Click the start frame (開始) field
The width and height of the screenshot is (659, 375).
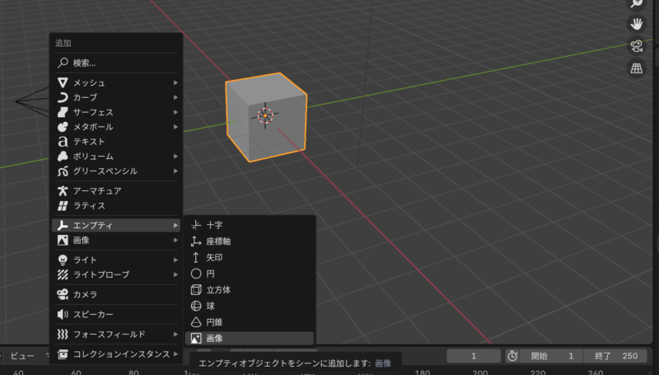point(551,356)
